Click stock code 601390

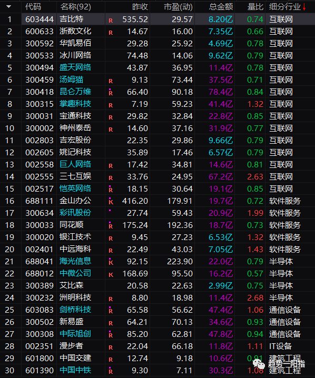pos(40,370)
